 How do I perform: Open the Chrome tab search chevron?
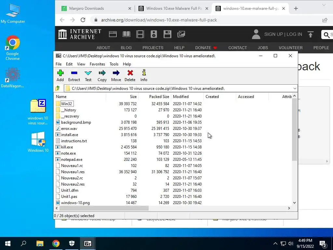[x=324, y=5]
